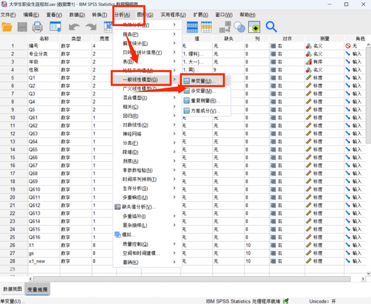This screenshot has height=304, width=371.
Task: Expand the 非参数检验(N) submenu
Action: [174, 170]
